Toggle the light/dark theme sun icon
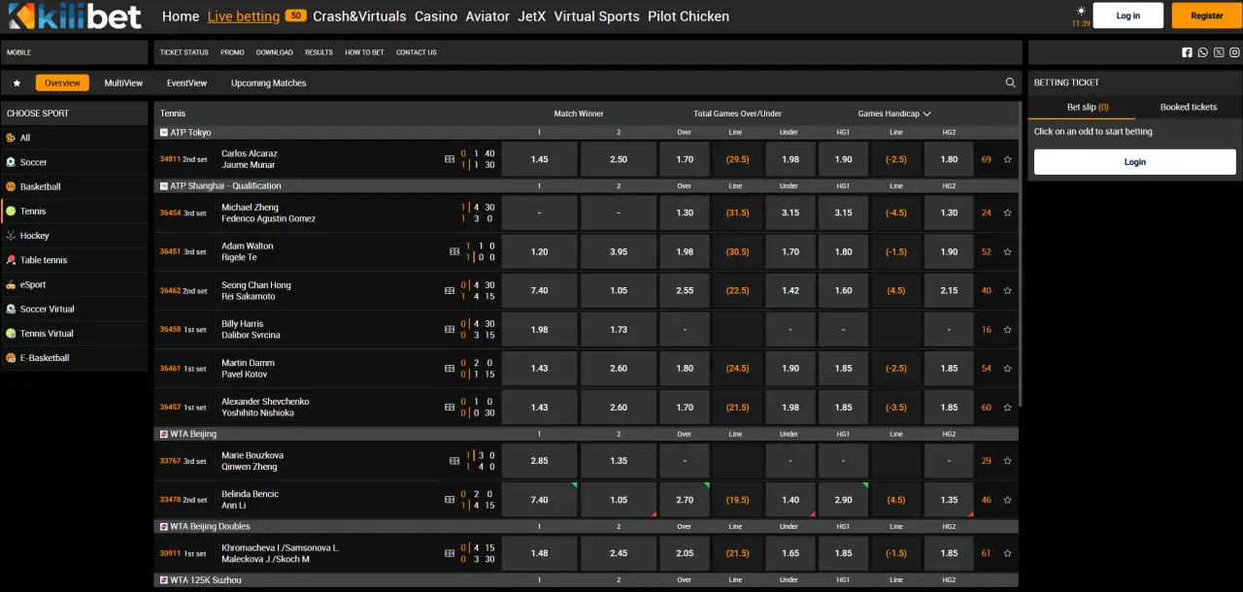Screen dimensions: 1243x592 click(1081, 11)
